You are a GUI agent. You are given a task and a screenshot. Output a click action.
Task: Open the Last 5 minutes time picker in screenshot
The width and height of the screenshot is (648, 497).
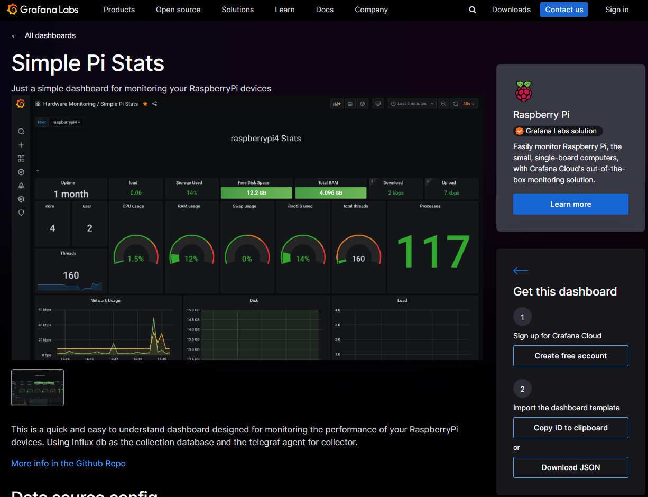[412, 104]
